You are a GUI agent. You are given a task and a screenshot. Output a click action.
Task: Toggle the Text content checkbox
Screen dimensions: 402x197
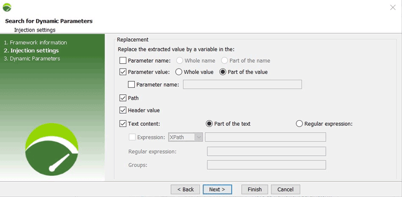123,124
